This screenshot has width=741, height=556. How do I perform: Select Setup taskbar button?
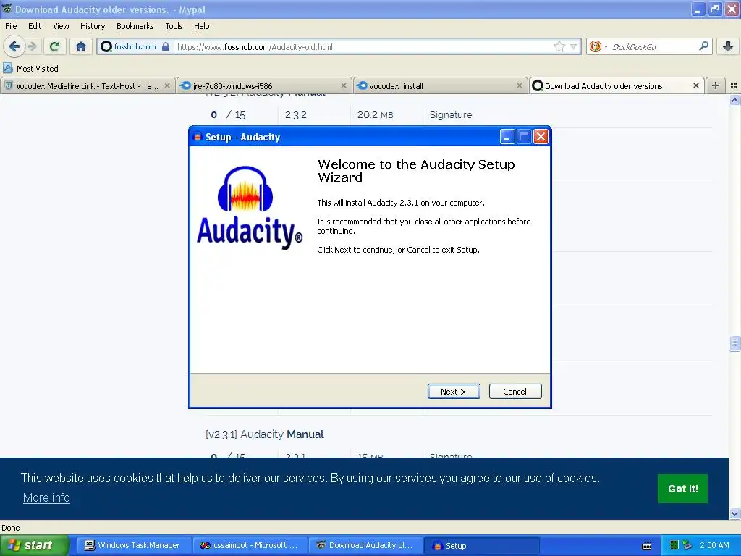pyautogui.click(x=482, y=545)
